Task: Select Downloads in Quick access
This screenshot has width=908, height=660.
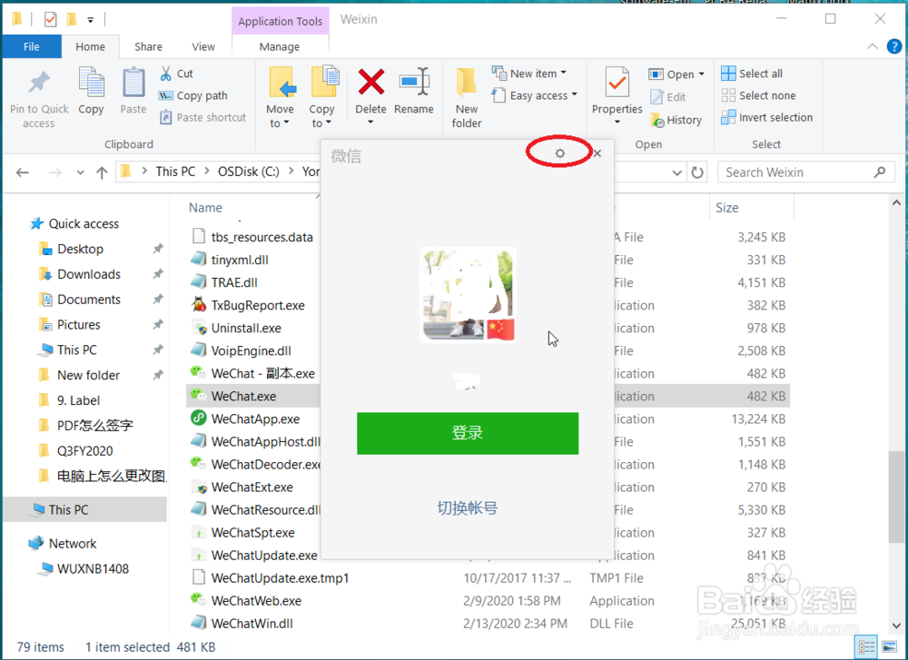Action: click(89, 274)
